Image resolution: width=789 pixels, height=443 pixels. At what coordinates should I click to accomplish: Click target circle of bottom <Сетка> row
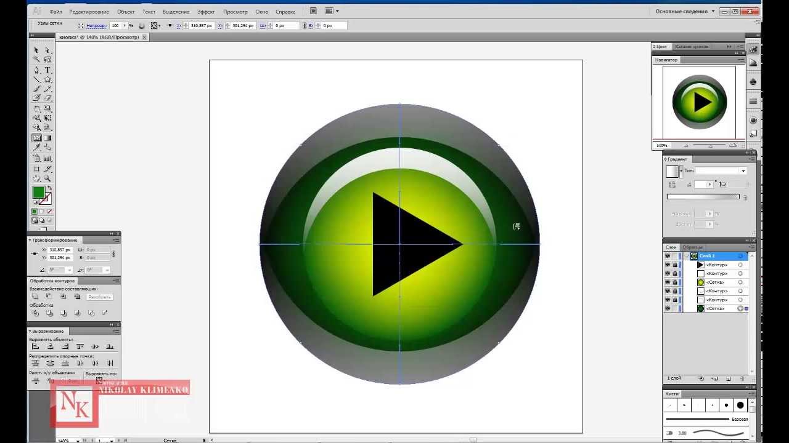coord(740,309)
